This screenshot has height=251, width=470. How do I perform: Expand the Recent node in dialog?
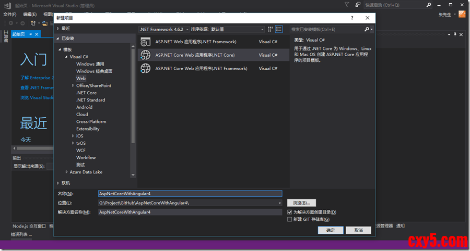[58, 29]
